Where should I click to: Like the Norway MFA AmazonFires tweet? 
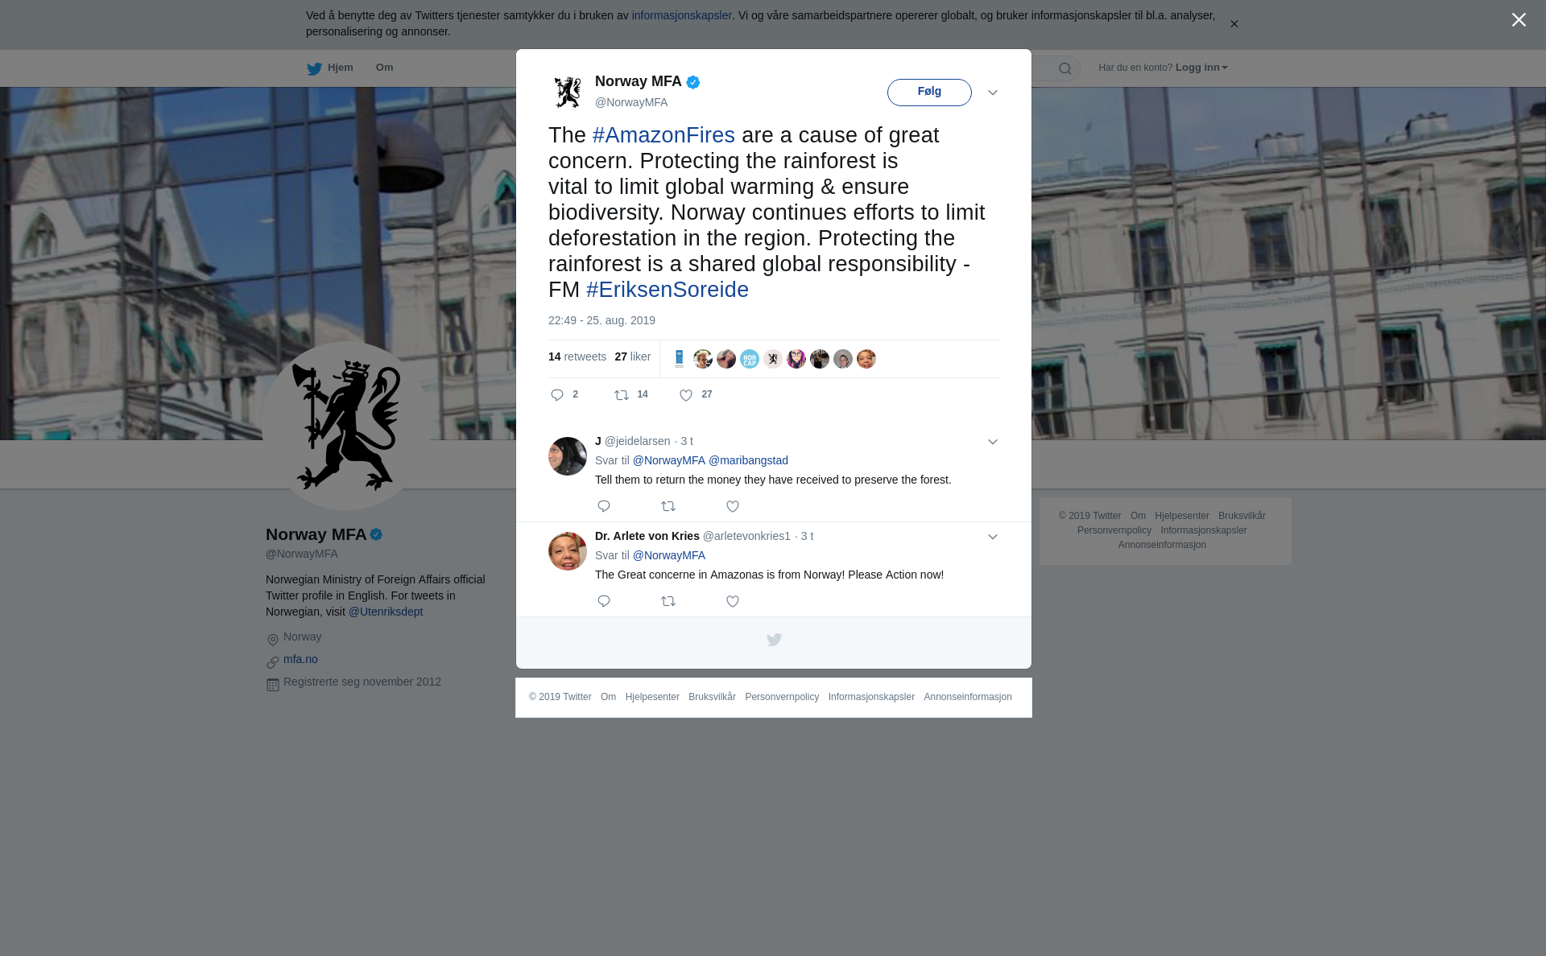[686, 395]
